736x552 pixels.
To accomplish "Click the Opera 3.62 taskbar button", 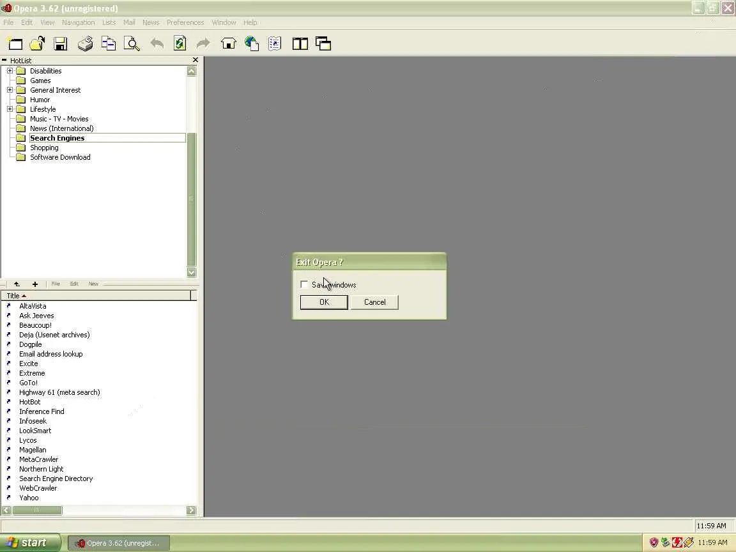I will 119,543.
